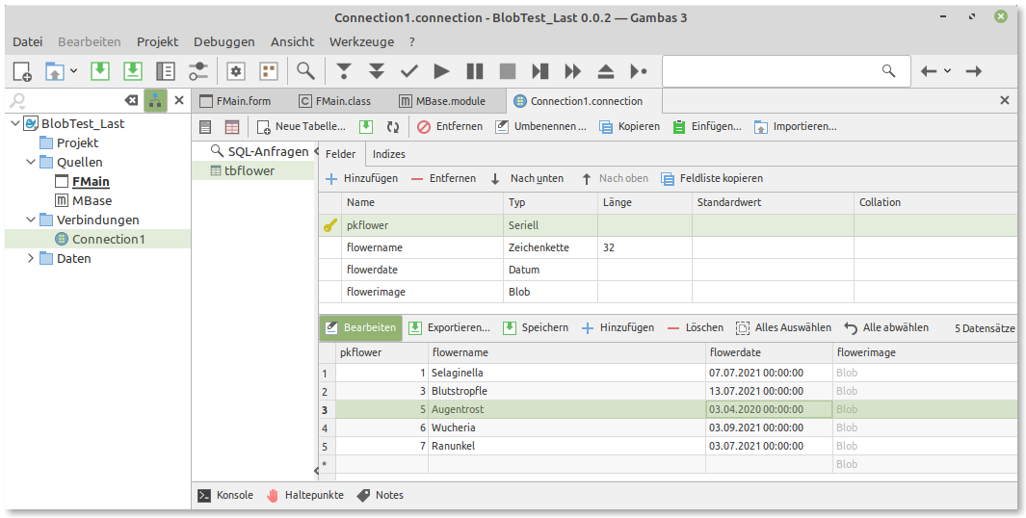
Task: Open the Debuggen menu
Action: (224, 41)
